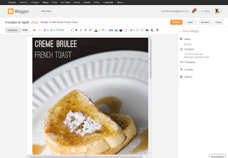Apply numbered list formatting
This screenshot has height=158, width=228.
(138, 30)
